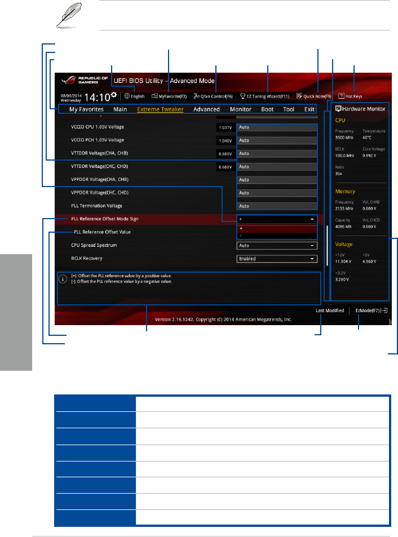Launch EZ Tuning Wizard(F11)

click(265, 96)
